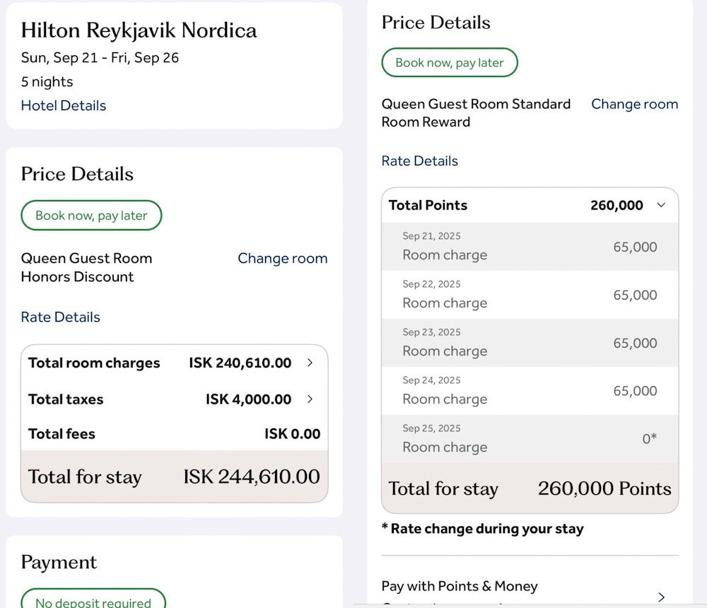
Task: Click Book now, pay later badge above Room Reward
Action: 450,62
